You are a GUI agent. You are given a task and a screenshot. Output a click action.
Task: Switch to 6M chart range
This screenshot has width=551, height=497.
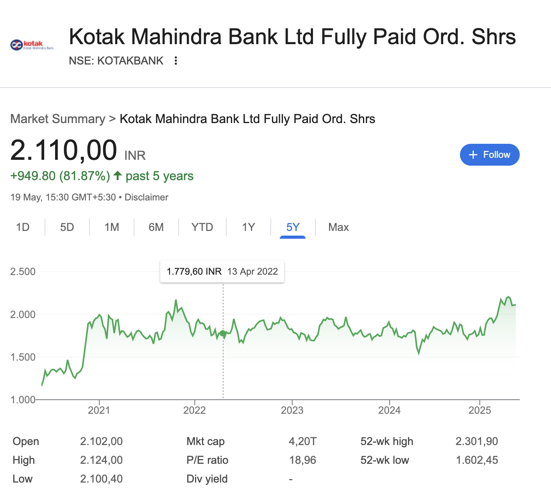pos(156,227)
